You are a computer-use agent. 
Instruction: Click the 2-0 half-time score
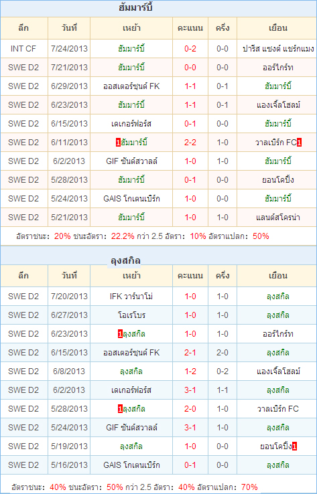[223, 353]
